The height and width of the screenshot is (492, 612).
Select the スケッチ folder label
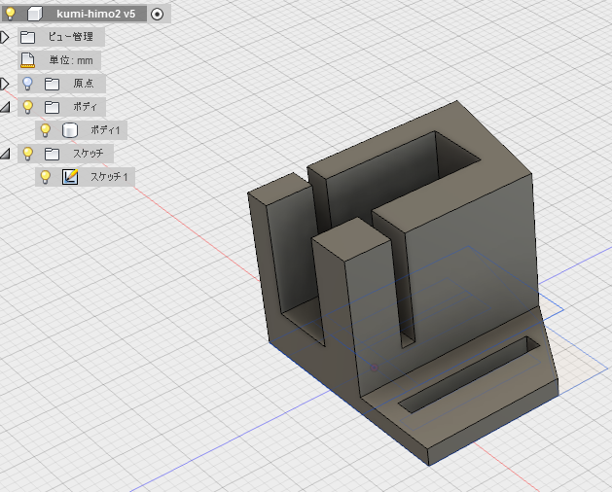pos(89,153)
